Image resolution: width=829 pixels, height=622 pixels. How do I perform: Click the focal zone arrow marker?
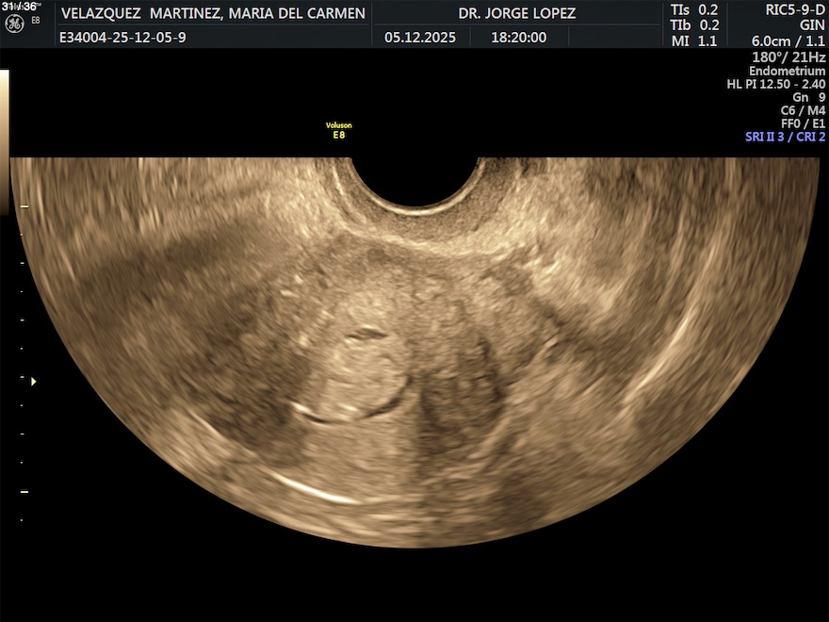(34, 382)
